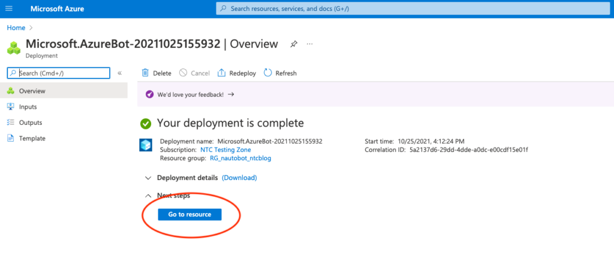Open the RG_nautobot_ntcblog resource group

pyautogui.click(x=240, y=158)
